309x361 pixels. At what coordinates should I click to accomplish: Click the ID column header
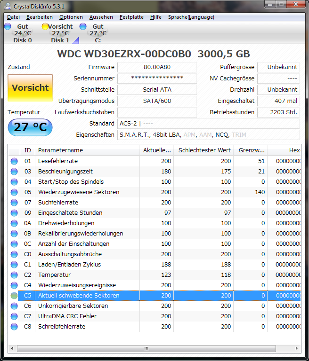pyautogui.click(x=27, y=150)
